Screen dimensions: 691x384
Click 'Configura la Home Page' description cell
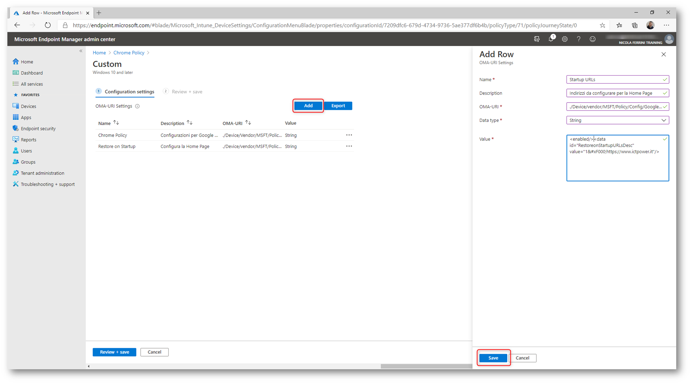point(185,147)
